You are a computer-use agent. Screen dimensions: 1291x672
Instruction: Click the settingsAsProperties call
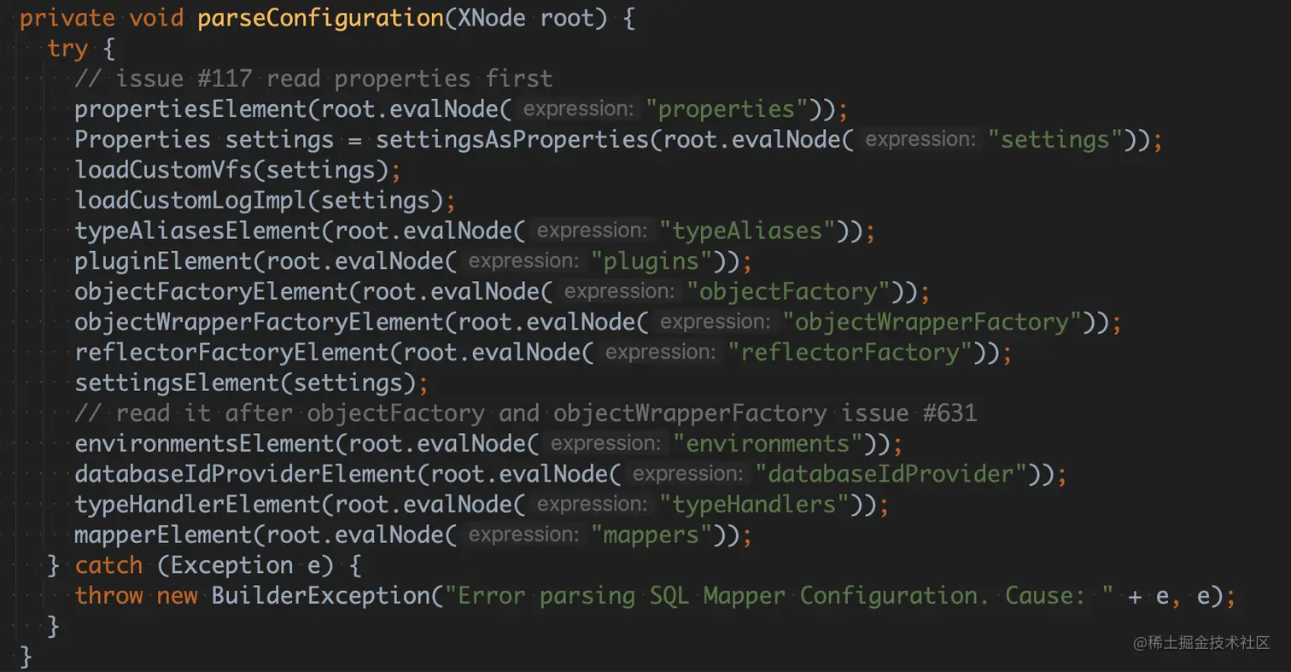[x=512, y=139]
